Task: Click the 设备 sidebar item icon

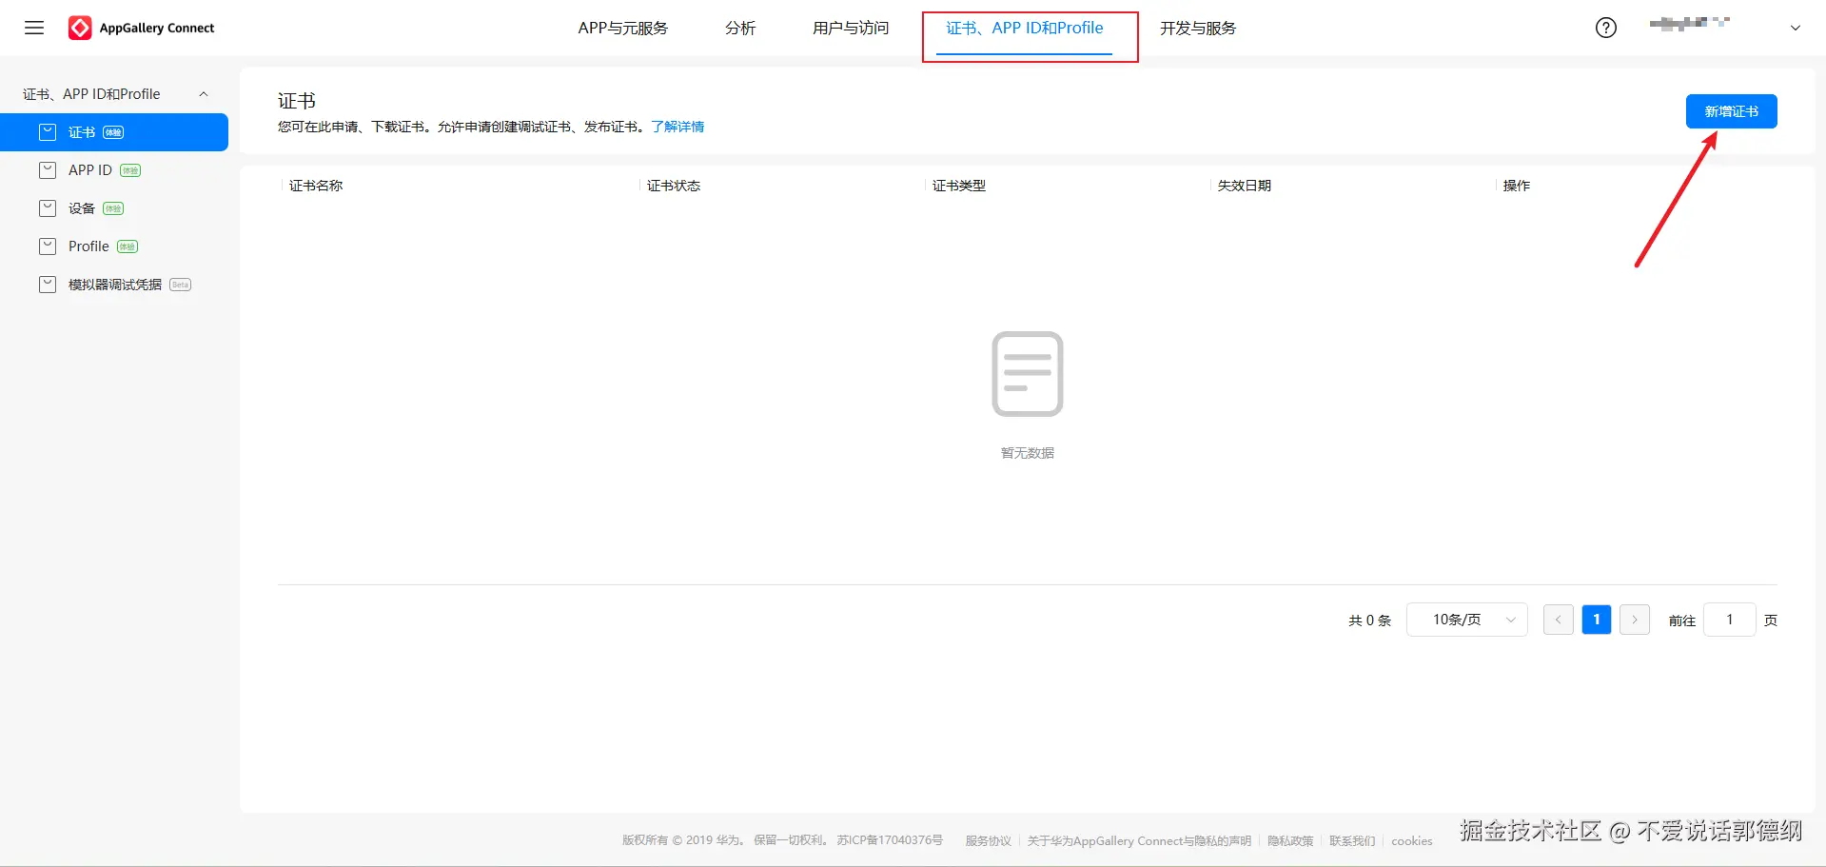Action: click(48, 208)
